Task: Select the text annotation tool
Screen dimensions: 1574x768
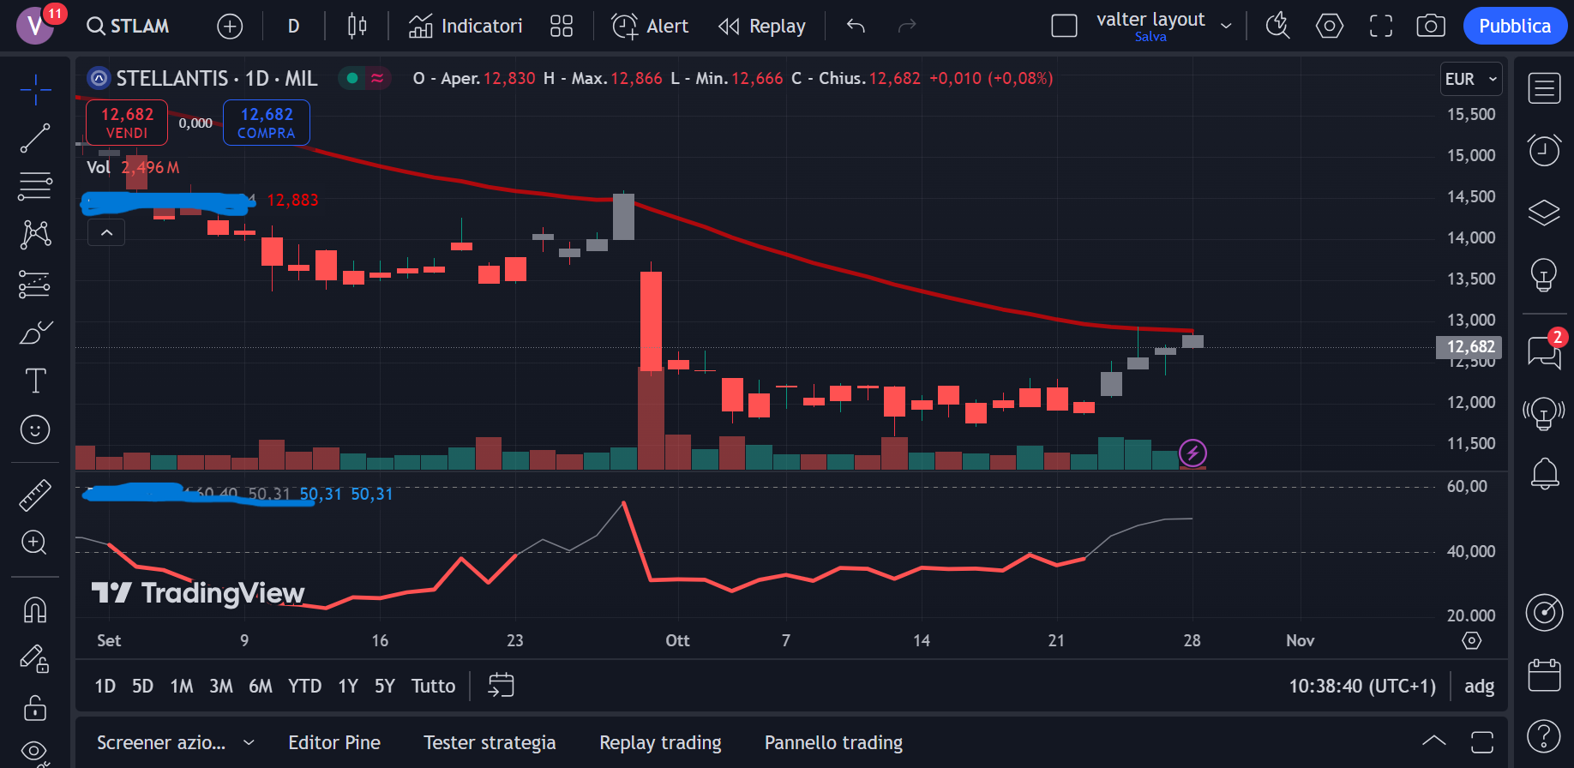Action: pos(35,381)
